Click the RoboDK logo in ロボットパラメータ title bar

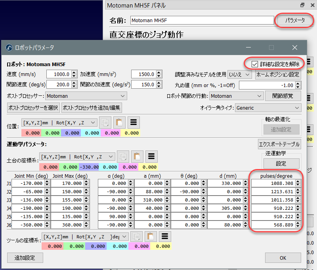pyautogui.click(x=9, y=48)
